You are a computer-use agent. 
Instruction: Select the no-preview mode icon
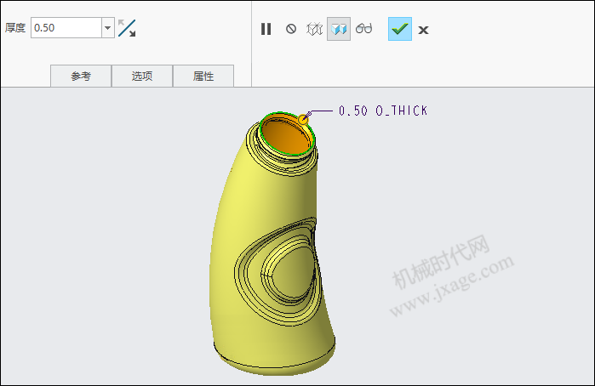click(291, 29)
